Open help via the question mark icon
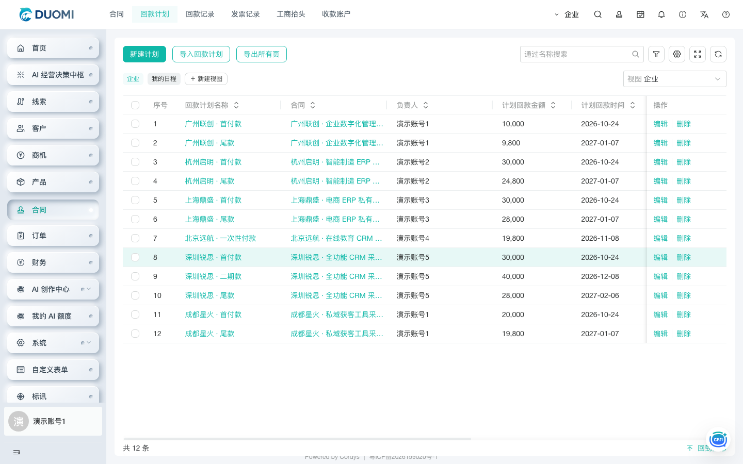 [726, 14]
